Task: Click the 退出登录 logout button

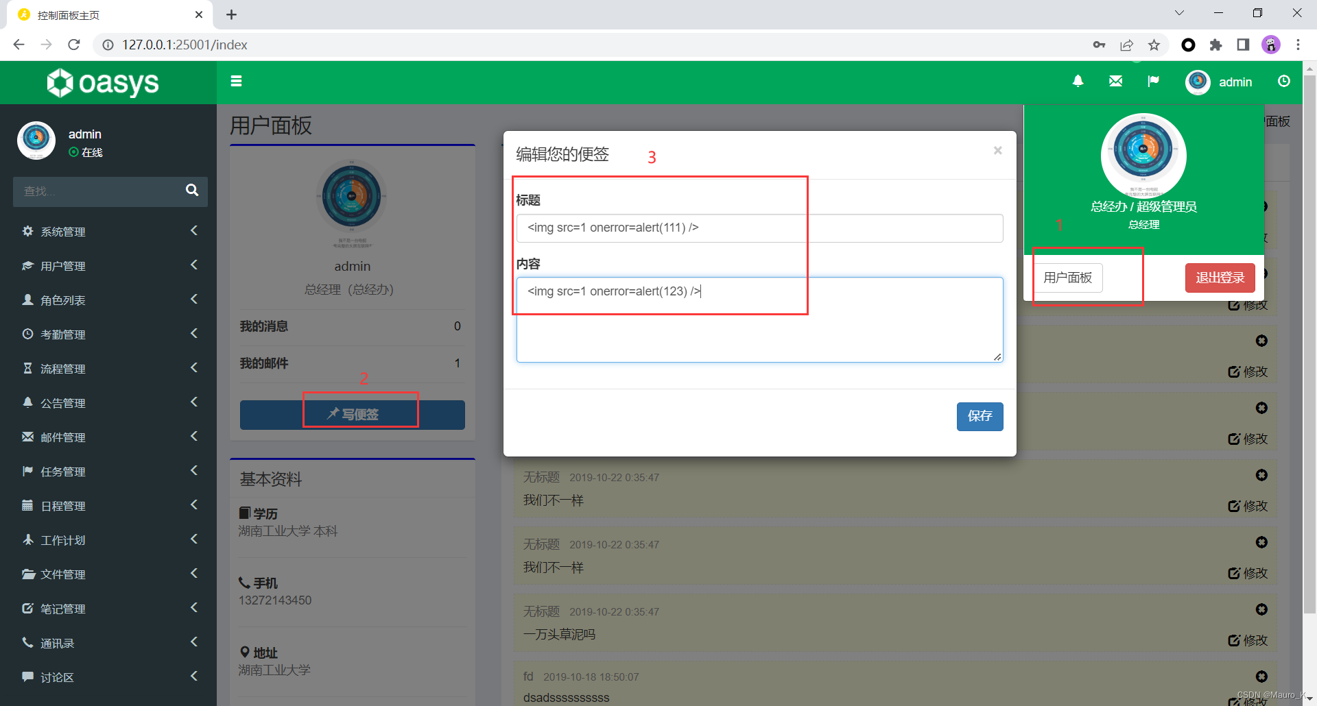Action: 1219,278
